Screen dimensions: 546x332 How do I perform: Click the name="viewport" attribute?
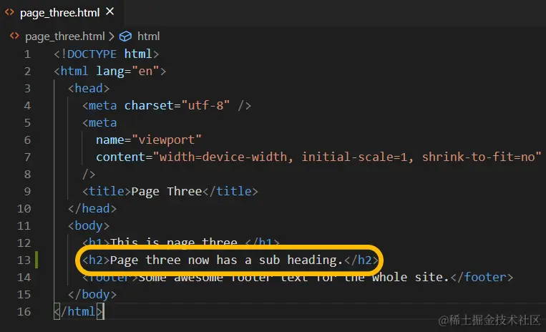click(x=149, y=140)
